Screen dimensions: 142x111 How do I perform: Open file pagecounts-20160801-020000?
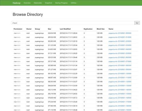(x=120, y=41)
